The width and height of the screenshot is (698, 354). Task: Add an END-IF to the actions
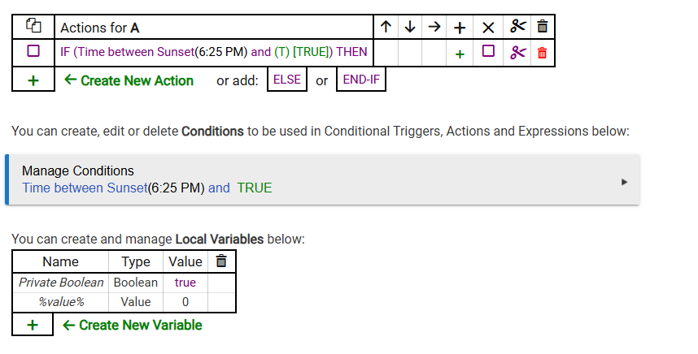[x=360, y=80]
